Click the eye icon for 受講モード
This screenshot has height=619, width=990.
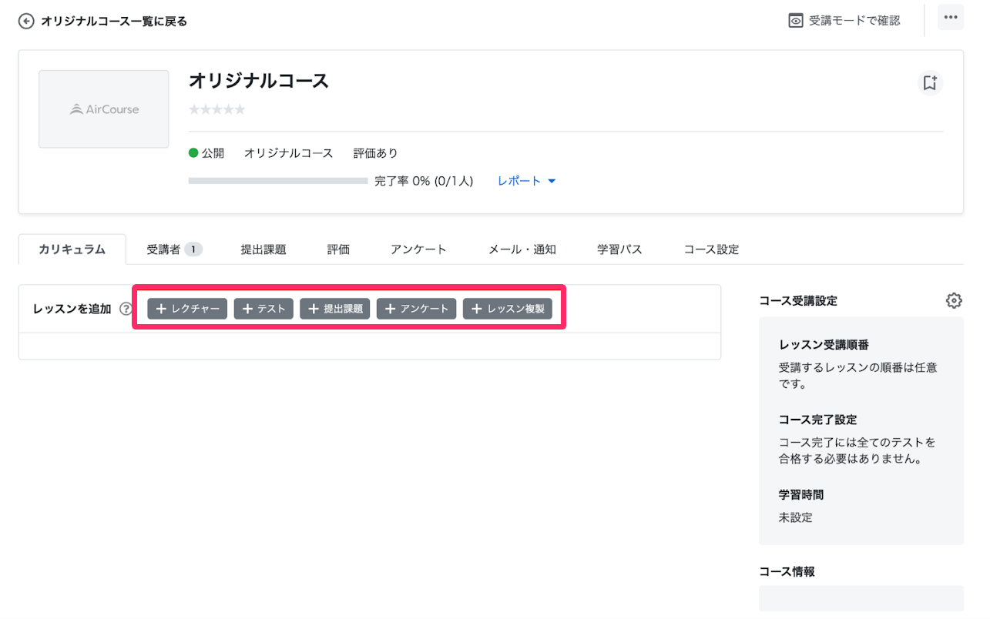pyautogui.click(x=796, y=21)
